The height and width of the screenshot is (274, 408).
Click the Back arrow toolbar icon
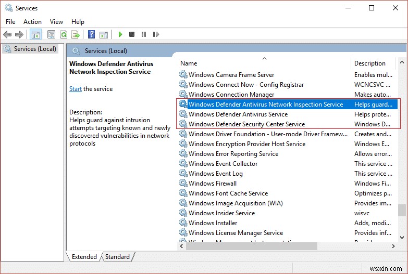[7, 34]
